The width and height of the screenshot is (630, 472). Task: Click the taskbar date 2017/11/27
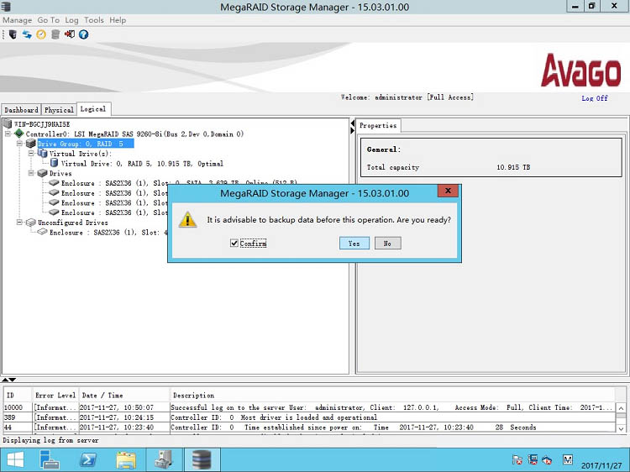click(x=601, y=465)
